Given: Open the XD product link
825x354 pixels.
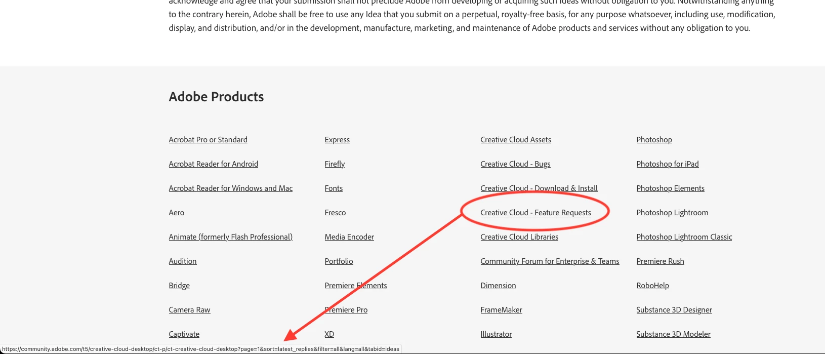Looking at the screenshot, I should pos(329,334).
